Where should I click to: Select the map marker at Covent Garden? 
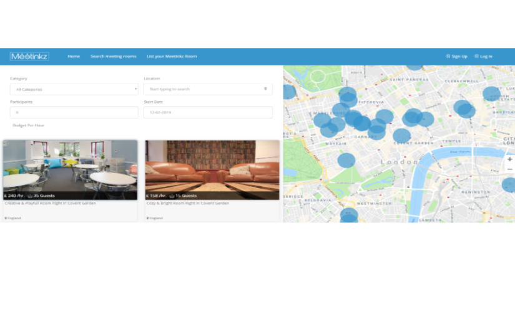pos(401,136)
